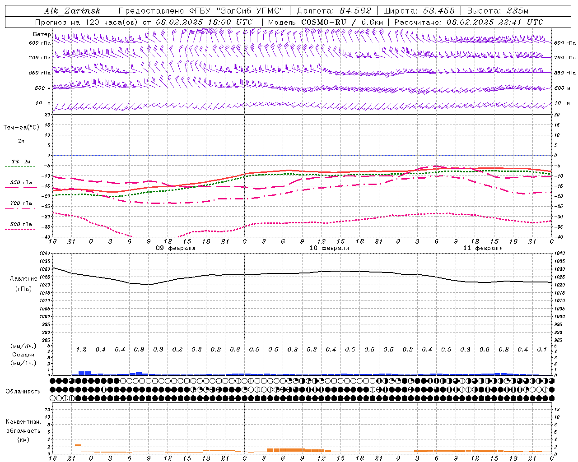This screenshot has height=462, width=578.
Task: Select the provider text ФГБУ "ЗапСиб УГМС"
Action: tap(238, 11)
